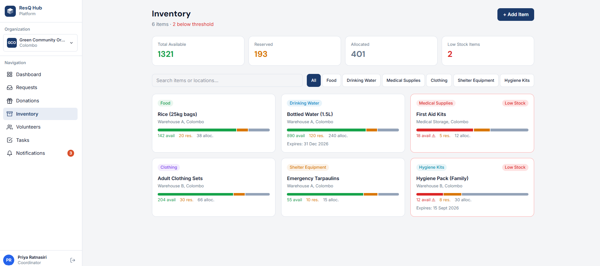Click the Requests inbox icon
600x266 pixels.
(x=10, y=88)
